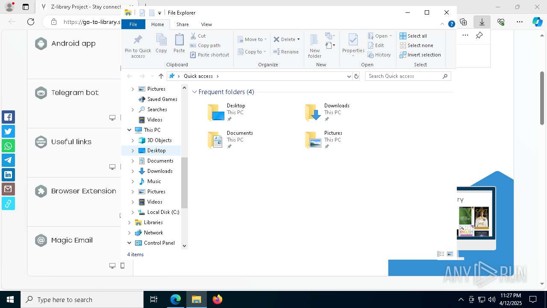The image size is (547, 308).
Task: Switch to the View ribbon tab
Action: 206,24
